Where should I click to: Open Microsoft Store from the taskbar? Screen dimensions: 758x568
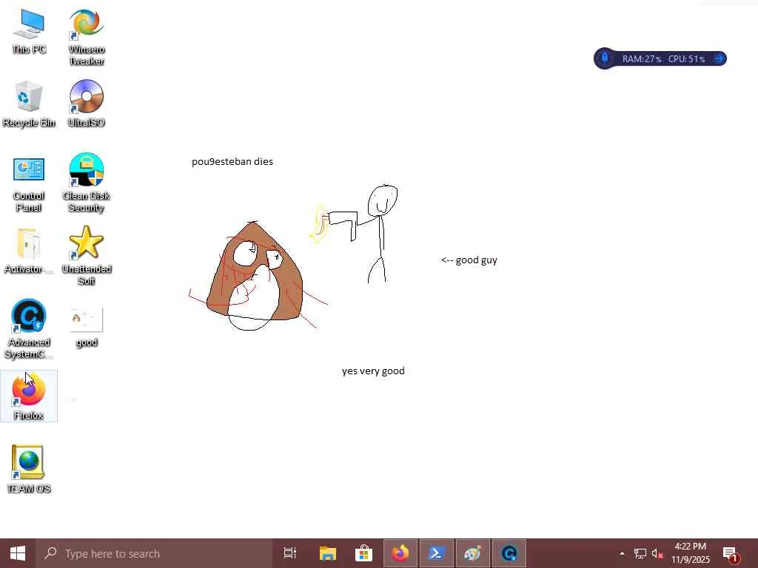pos(363,553)
